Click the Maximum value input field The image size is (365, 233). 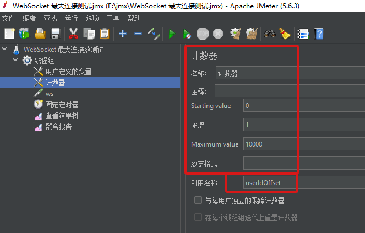[304, 144]
